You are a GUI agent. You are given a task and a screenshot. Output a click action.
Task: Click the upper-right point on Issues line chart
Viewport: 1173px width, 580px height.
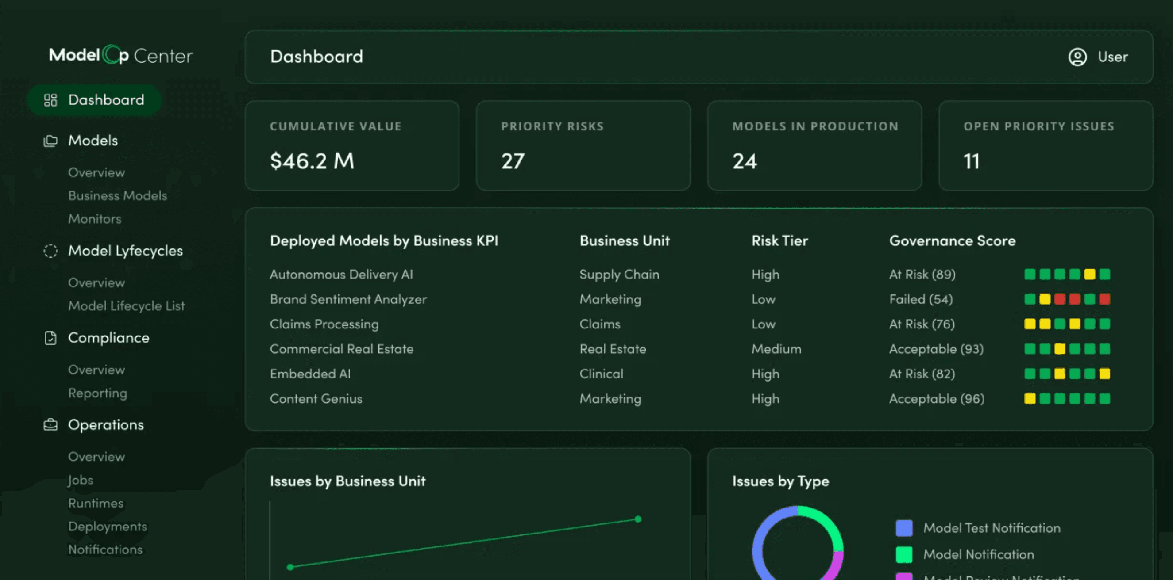point(638,519)
